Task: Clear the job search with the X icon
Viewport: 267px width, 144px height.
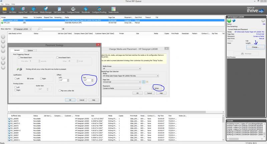Action: click(63, 29)
